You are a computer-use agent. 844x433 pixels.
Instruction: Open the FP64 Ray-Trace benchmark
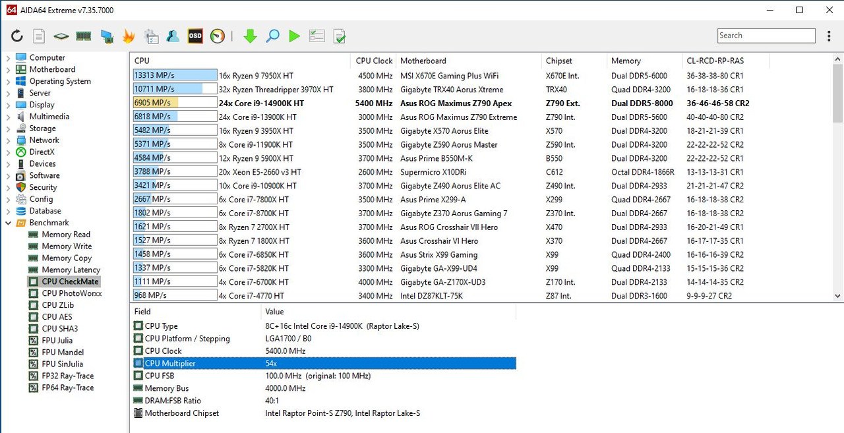pyautogui.click(x=68, y=388)
